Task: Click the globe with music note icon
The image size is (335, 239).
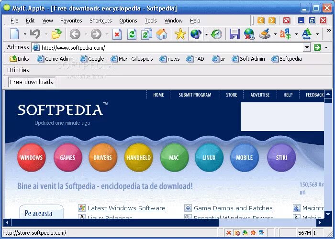Action: (196, 34)
